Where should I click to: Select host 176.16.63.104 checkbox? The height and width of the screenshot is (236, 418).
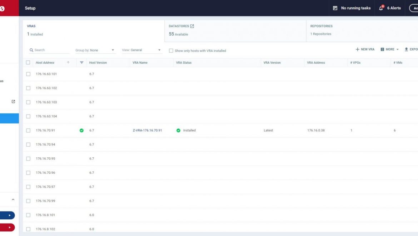pyautogui.click(x=28, y=116)
